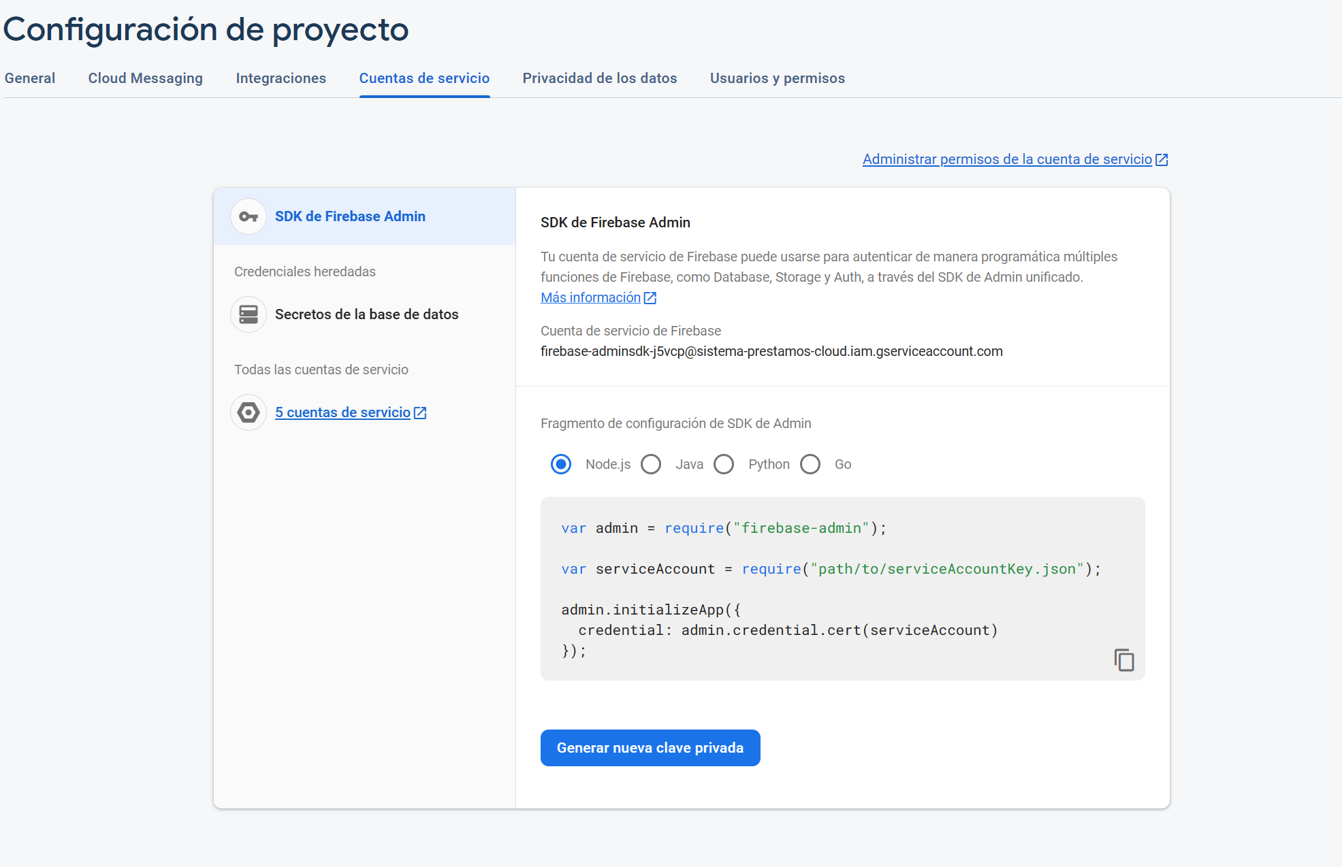1342x867 pixels.
Task: Click the Todas las cuentas de servicio label
Action: [x=321, y=370]
